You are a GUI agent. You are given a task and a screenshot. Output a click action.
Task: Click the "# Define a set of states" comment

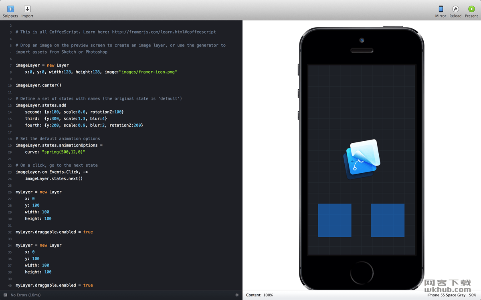[x=99, y=98]
